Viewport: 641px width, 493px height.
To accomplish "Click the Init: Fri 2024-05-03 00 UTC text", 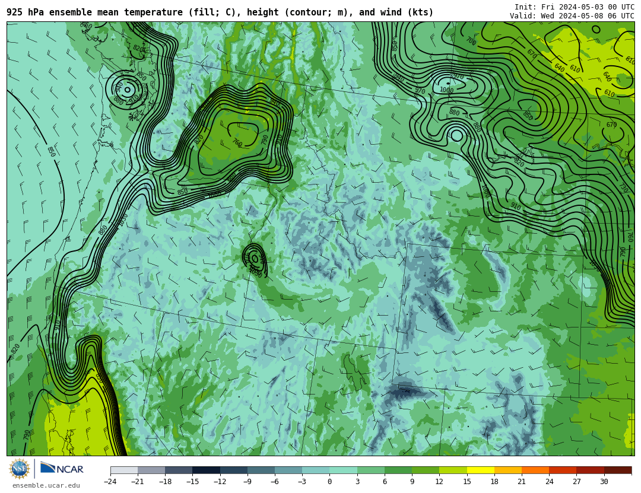I will [575, 7].
